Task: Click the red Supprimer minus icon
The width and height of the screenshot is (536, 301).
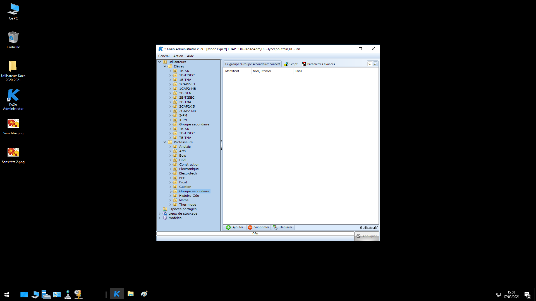Action: click(250, 227)
